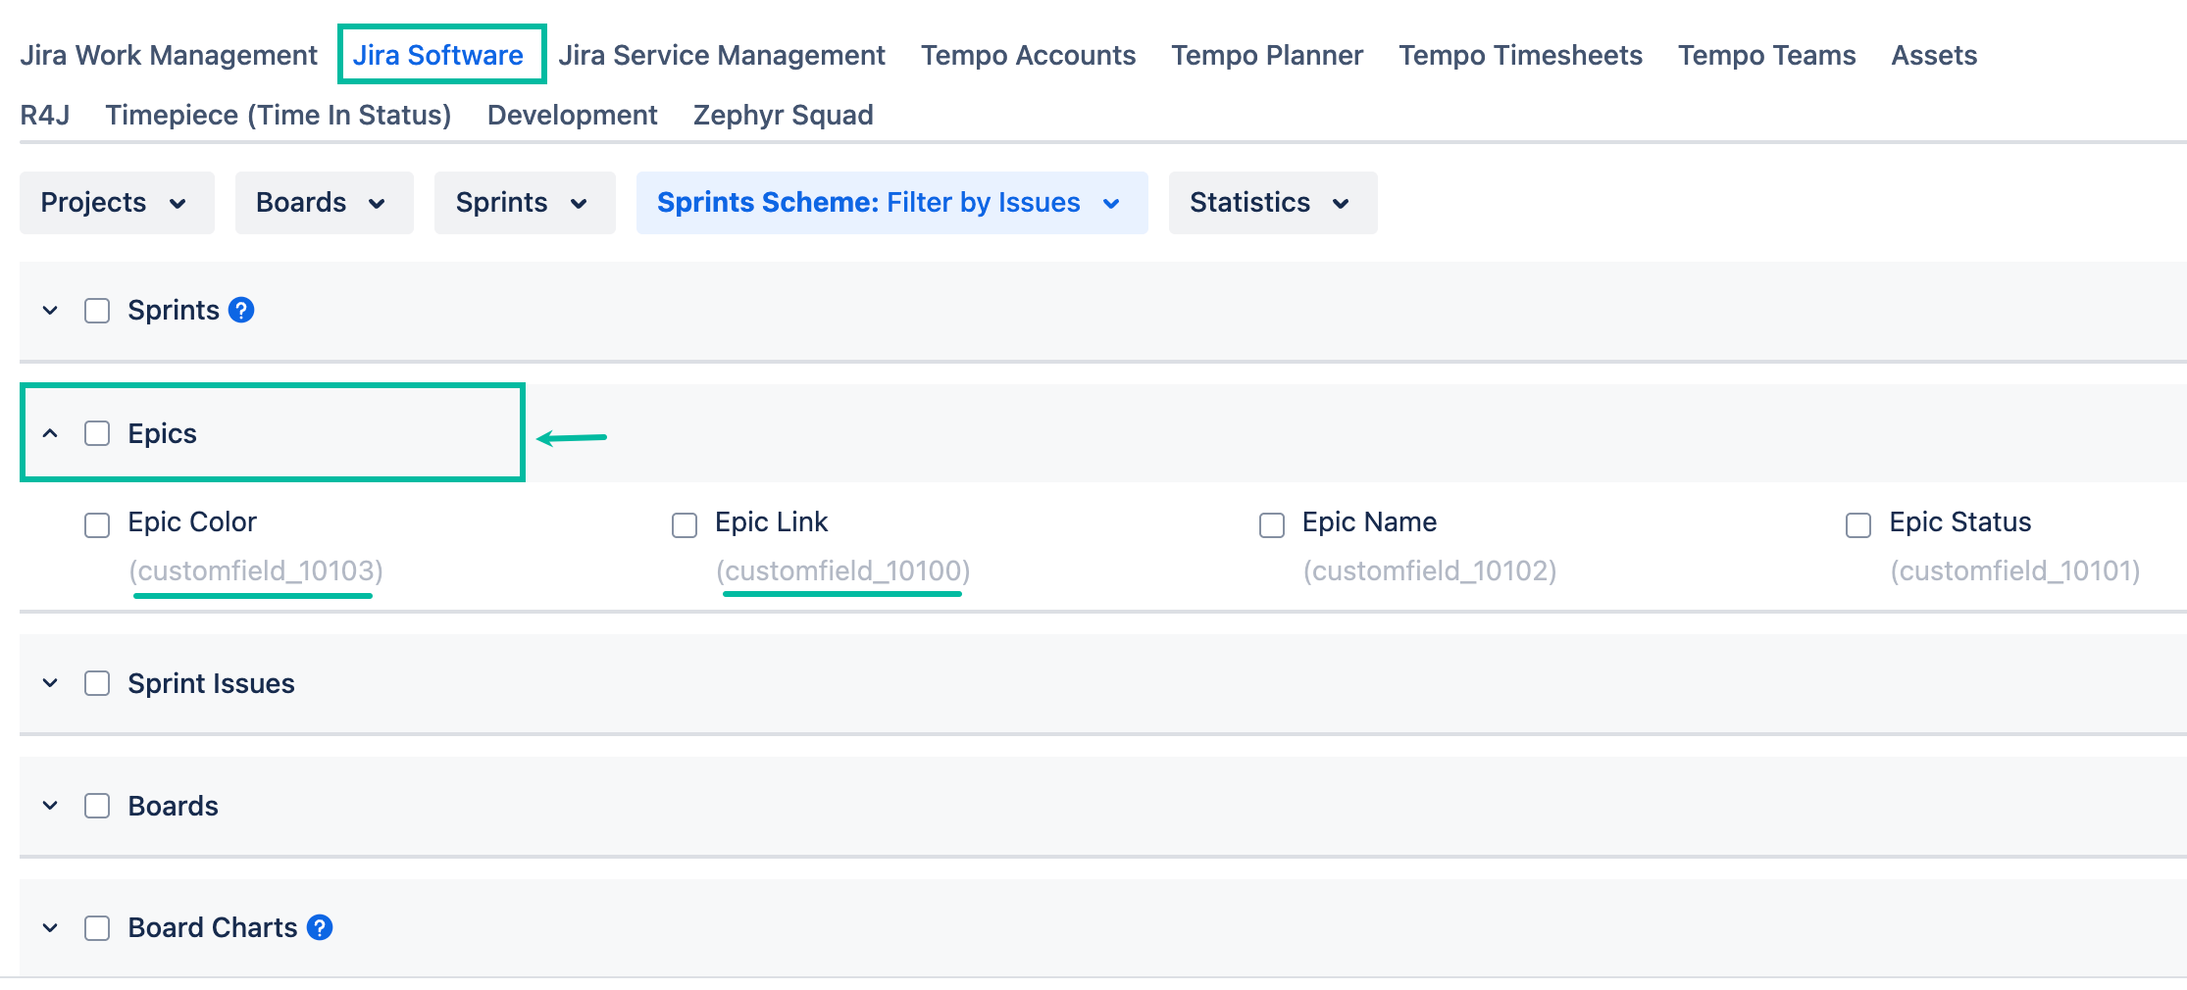Open the Tempo Accounts tab
Image resolution: width=2187 pixels, height=990 pixels.
point(1028,55)
